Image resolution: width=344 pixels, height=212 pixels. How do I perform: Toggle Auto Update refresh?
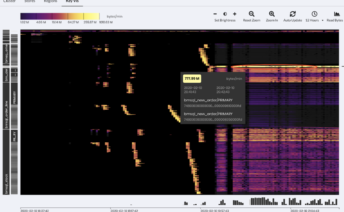pos(293,14)
